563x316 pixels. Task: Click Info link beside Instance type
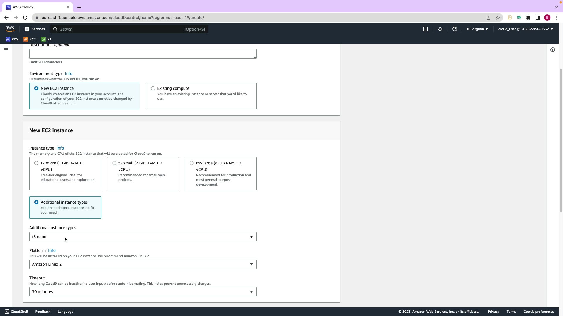click(x=60, y=148)
